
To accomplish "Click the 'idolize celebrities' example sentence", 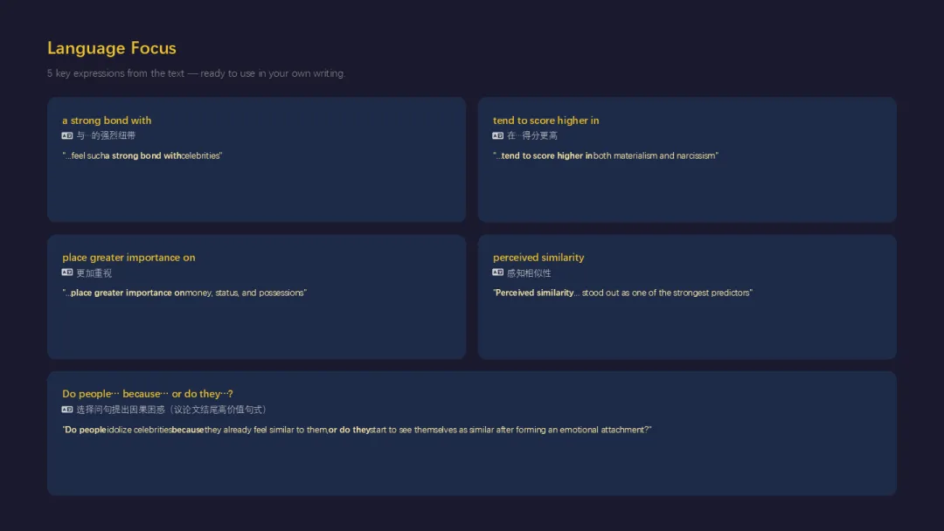I will (357, 430).
